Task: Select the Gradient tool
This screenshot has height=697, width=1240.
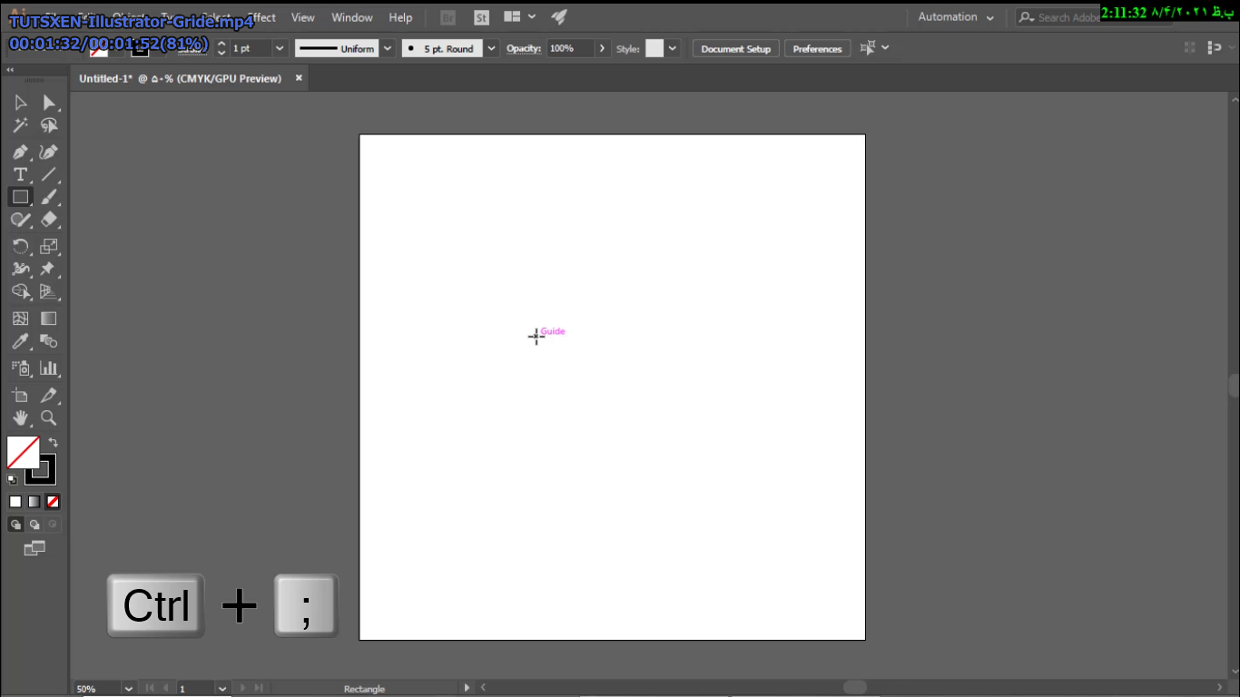Action: click(49, 319)
